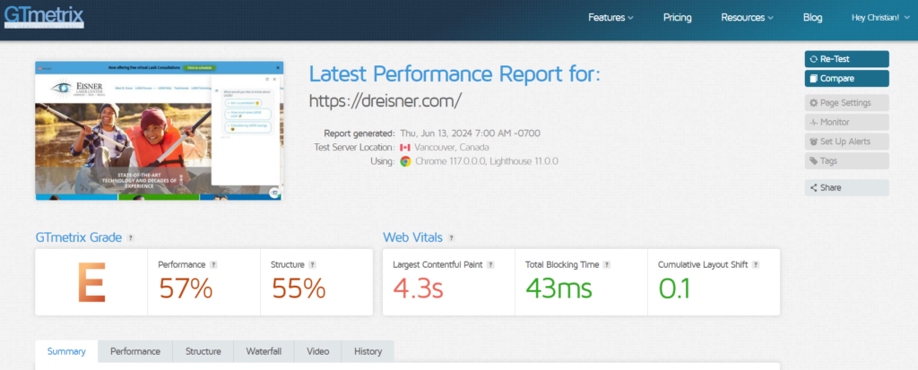Click Set Up Alerts button
Screen dimensions: 918x370
(x=846, y=141)
